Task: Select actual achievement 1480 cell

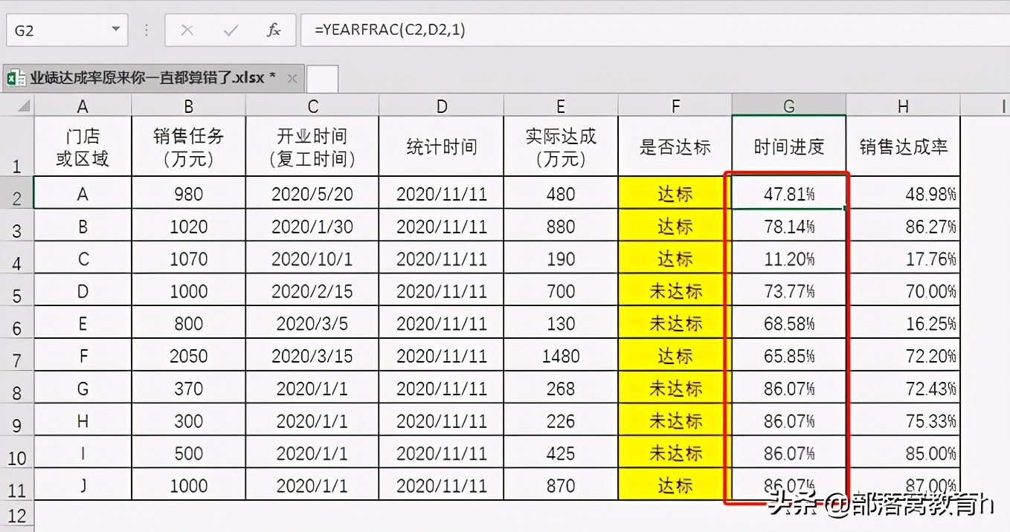Action: pyautogui.click(x=561, y=355)
